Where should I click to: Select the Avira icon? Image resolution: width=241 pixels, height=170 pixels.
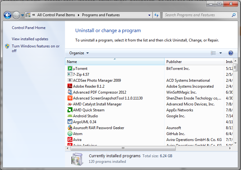pyautogui.click(x=70, y=139)
